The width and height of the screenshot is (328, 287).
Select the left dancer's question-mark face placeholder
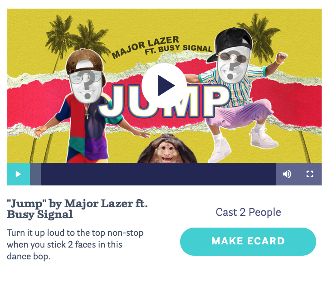pos(86,85)
